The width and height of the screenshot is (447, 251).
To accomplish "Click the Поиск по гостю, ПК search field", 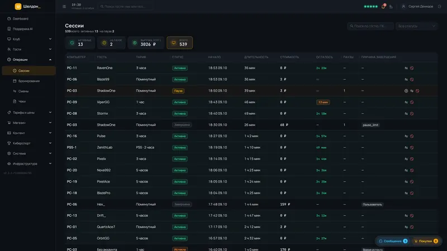I will [370, 26].
